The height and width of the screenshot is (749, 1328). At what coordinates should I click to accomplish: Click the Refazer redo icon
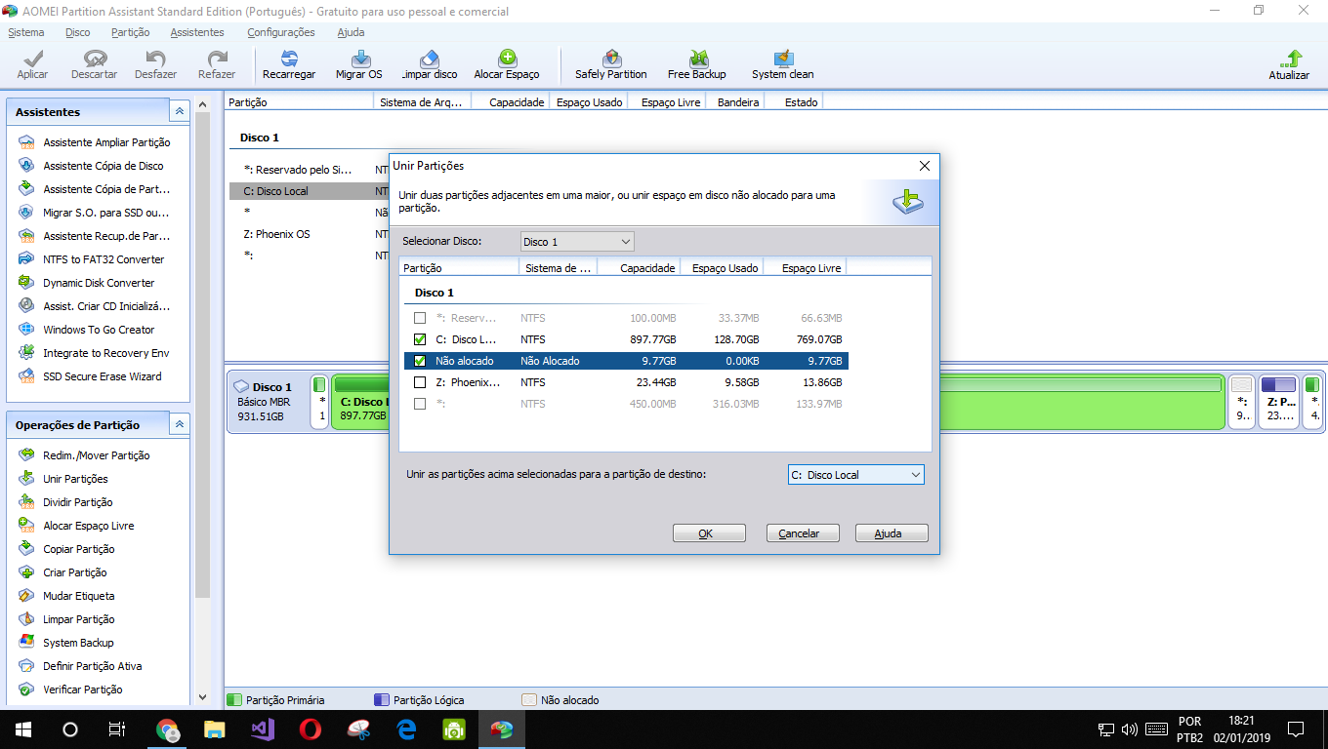click(217, 65)
